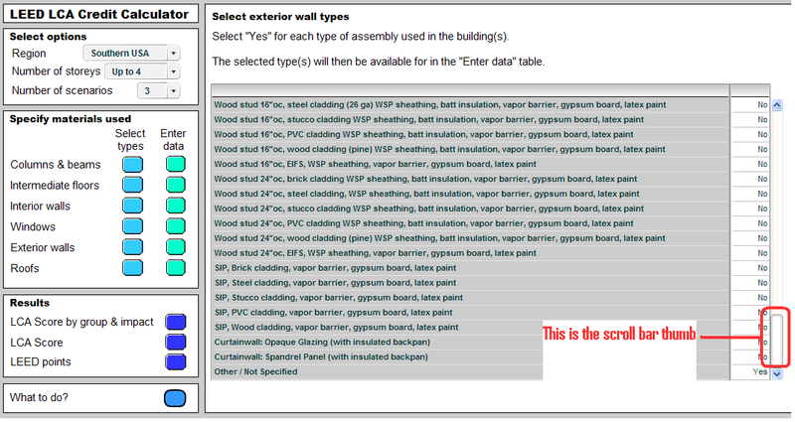Select row SIP, Steel cladding, vapor barrier
This screenshot has height=422, width=795.
point(470,283)
